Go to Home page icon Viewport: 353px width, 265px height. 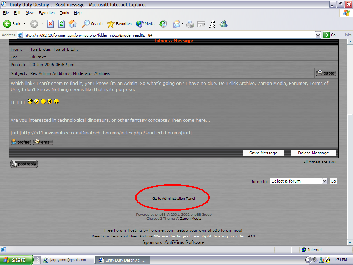(72, 24)
